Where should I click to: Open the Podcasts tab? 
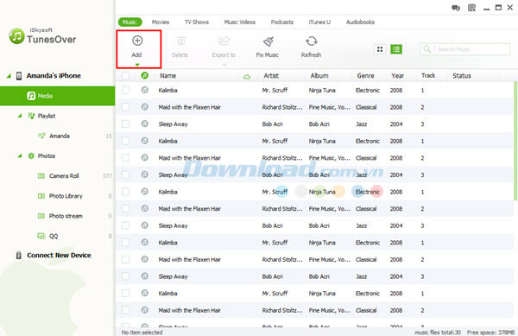[281, 22]
